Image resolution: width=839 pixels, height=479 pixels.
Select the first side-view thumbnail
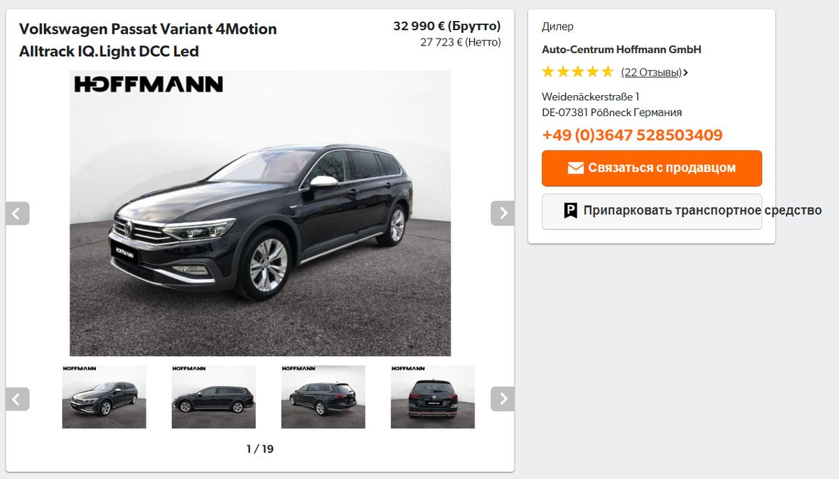point(104,396)
